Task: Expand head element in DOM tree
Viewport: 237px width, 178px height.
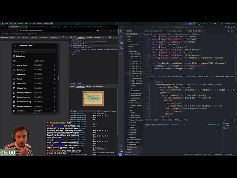Action: point(72,44)
